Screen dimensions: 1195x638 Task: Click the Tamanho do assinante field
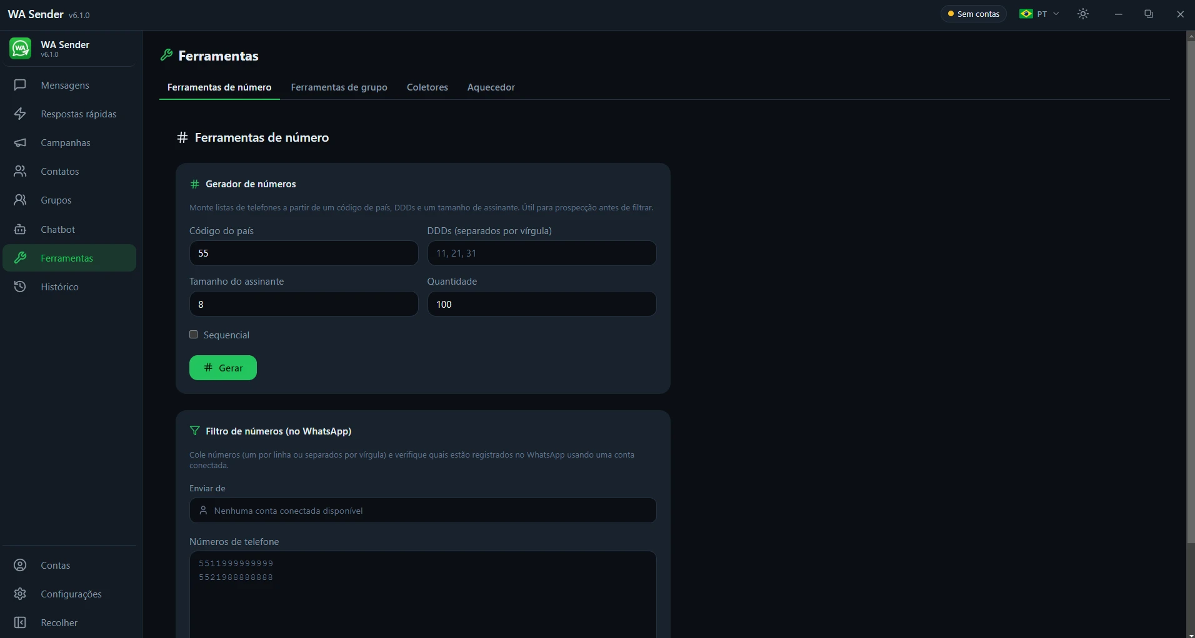pyautogui.click(x=304, y=304)
